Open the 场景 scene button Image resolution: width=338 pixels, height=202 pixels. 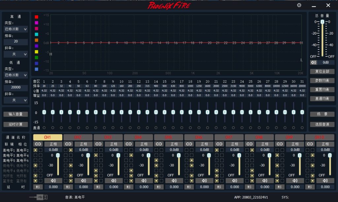point(322,114)
